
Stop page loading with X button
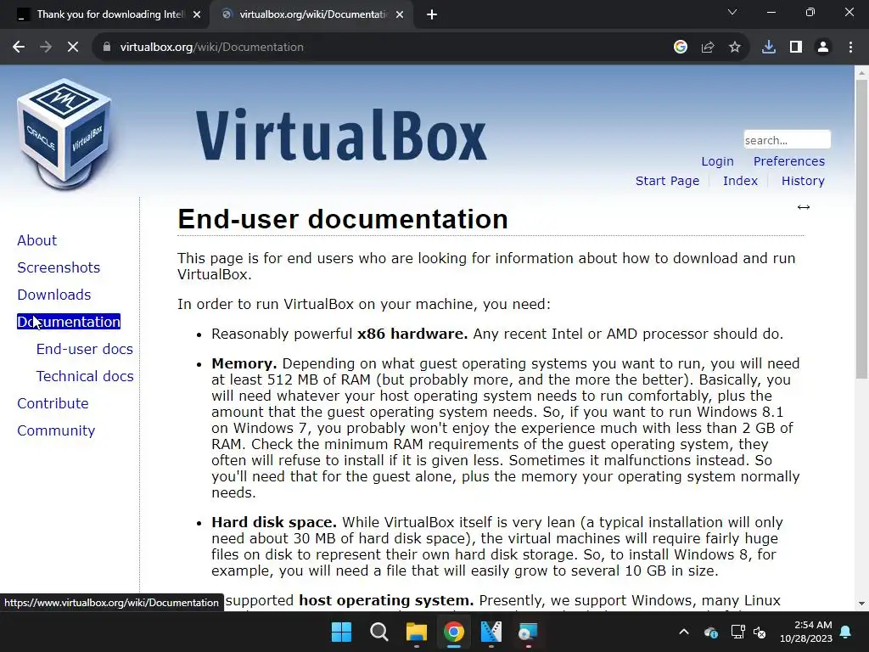[73, 48]
